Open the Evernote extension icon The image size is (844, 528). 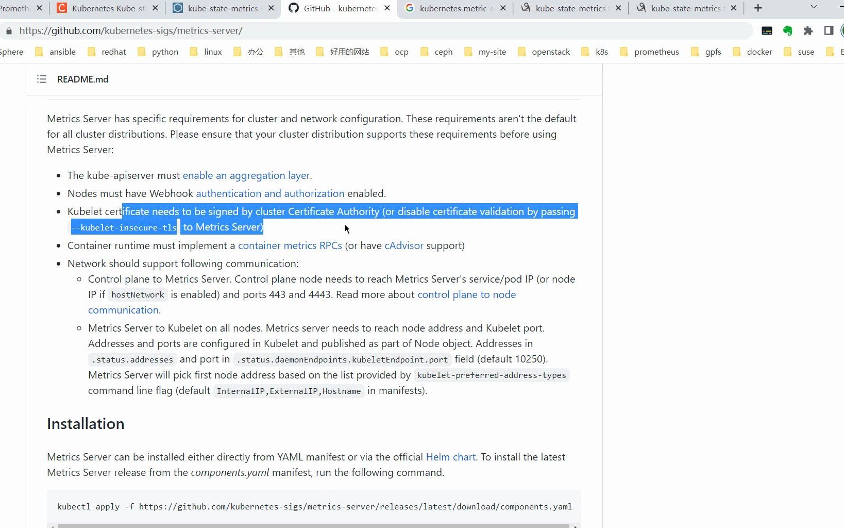point(787,31)
